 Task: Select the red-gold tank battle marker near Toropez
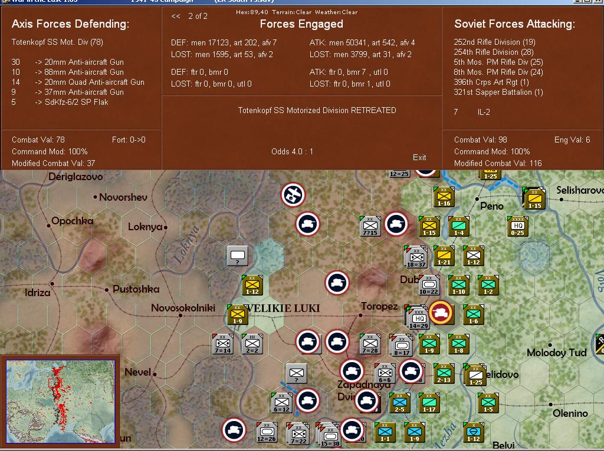pos(441,313)
